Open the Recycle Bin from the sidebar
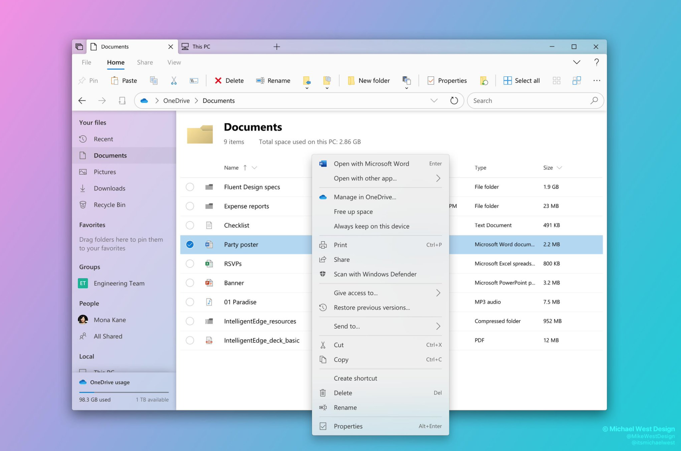Image resolution: width=681 pixels, height=451 pixels. click(x=110, y=204)
